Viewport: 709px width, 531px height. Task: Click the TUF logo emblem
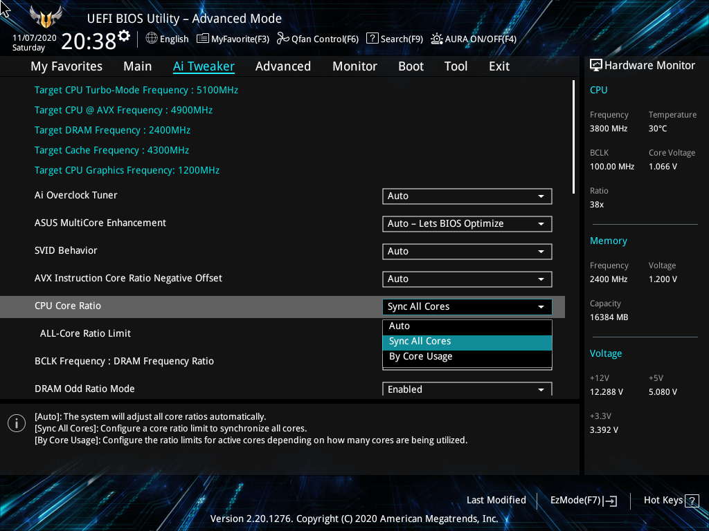pos(46,17)
